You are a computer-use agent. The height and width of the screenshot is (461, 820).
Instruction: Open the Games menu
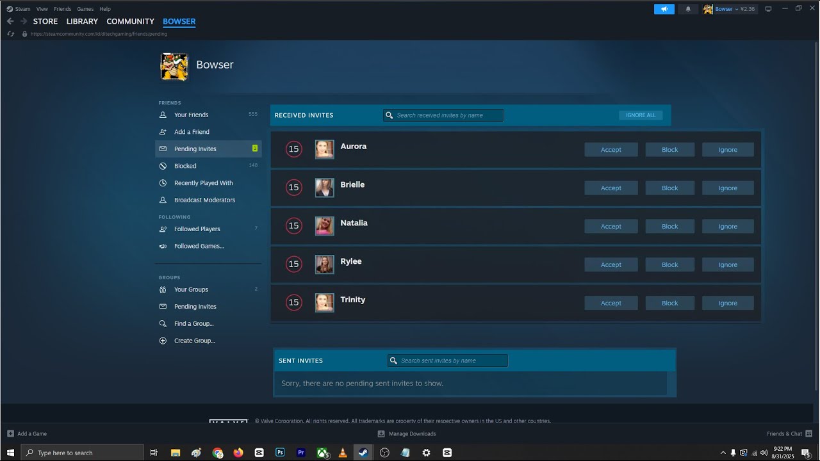85,9
